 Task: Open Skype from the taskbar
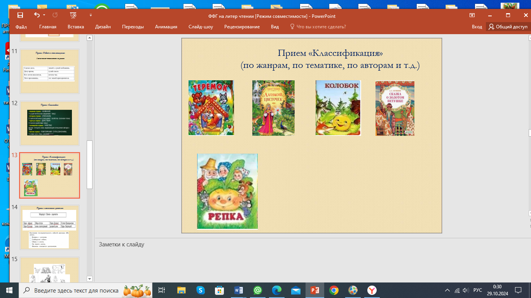point(201,290)
